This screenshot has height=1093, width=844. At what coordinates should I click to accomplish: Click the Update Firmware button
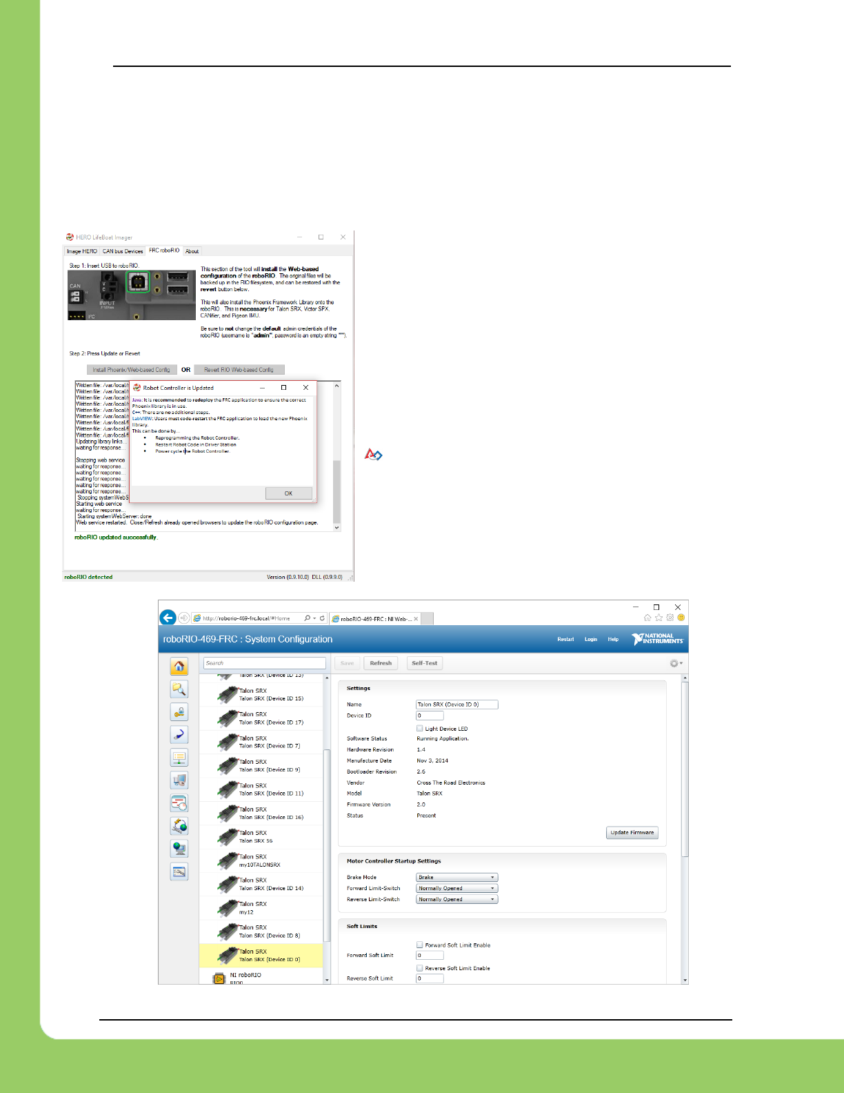(632, 832)
